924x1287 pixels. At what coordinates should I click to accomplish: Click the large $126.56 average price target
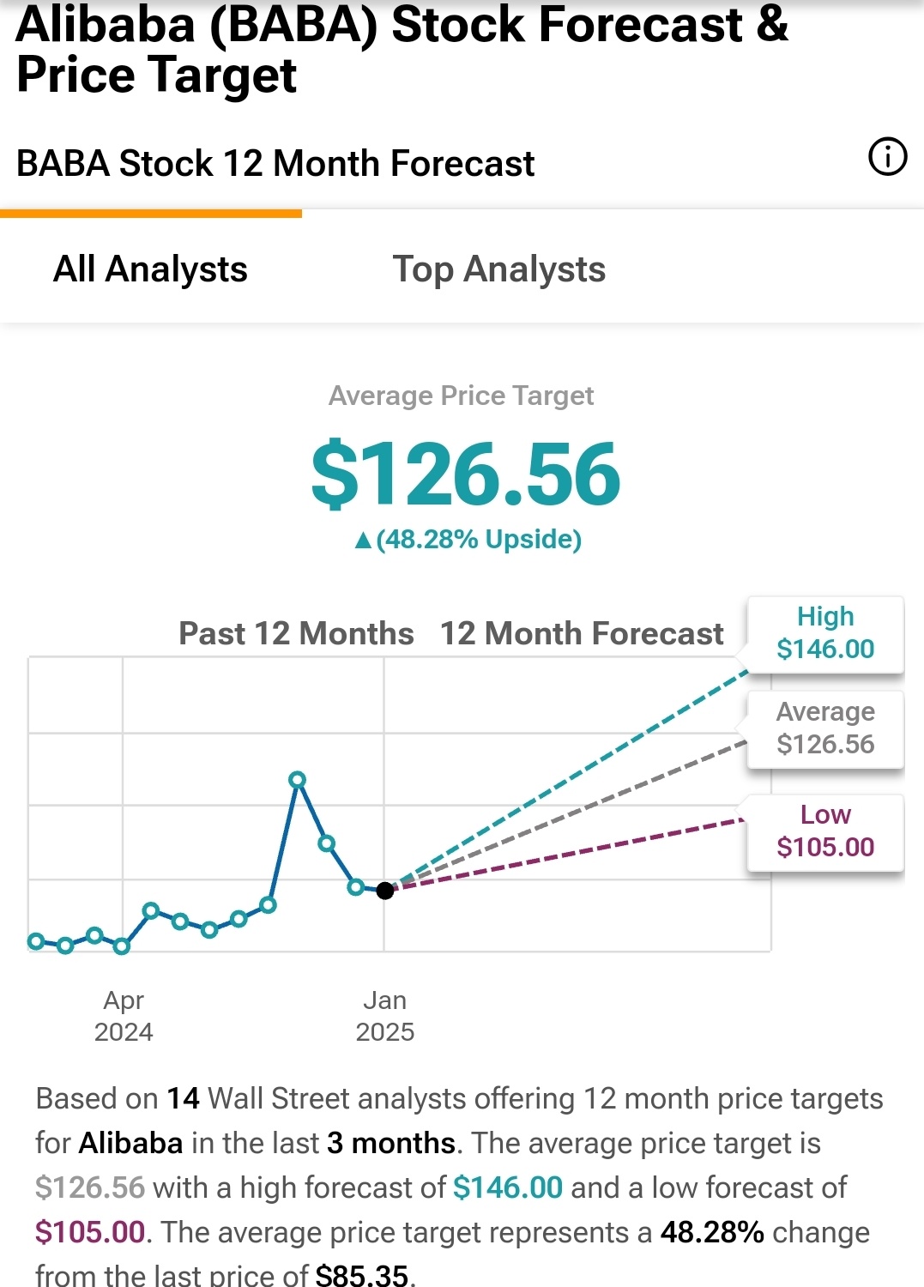(465, 474)
